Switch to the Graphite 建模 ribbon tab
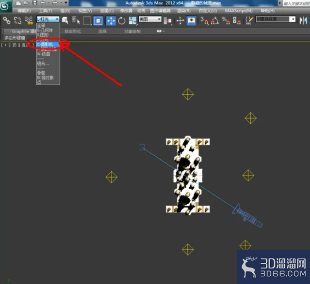310x284 pixels. 20,31
